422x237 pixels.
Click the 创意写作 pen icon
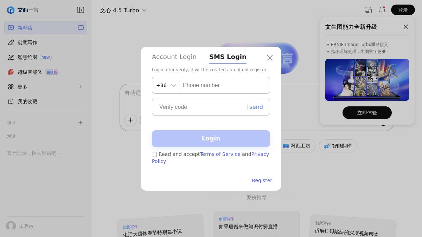11,42
